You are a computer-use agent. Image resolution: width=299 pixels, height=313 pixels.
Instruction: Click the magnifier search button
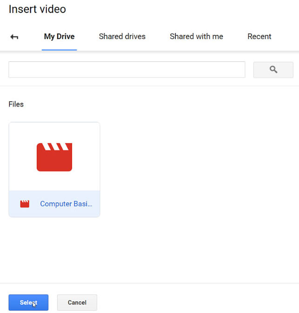click(x=273, y=70)
